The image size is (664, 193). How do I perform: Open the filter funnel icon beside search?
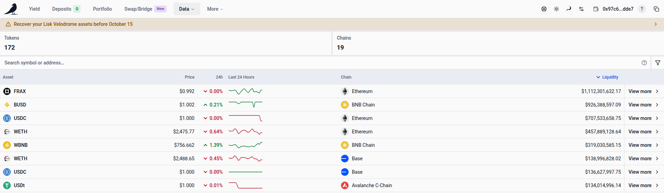[x=658, y=63]
